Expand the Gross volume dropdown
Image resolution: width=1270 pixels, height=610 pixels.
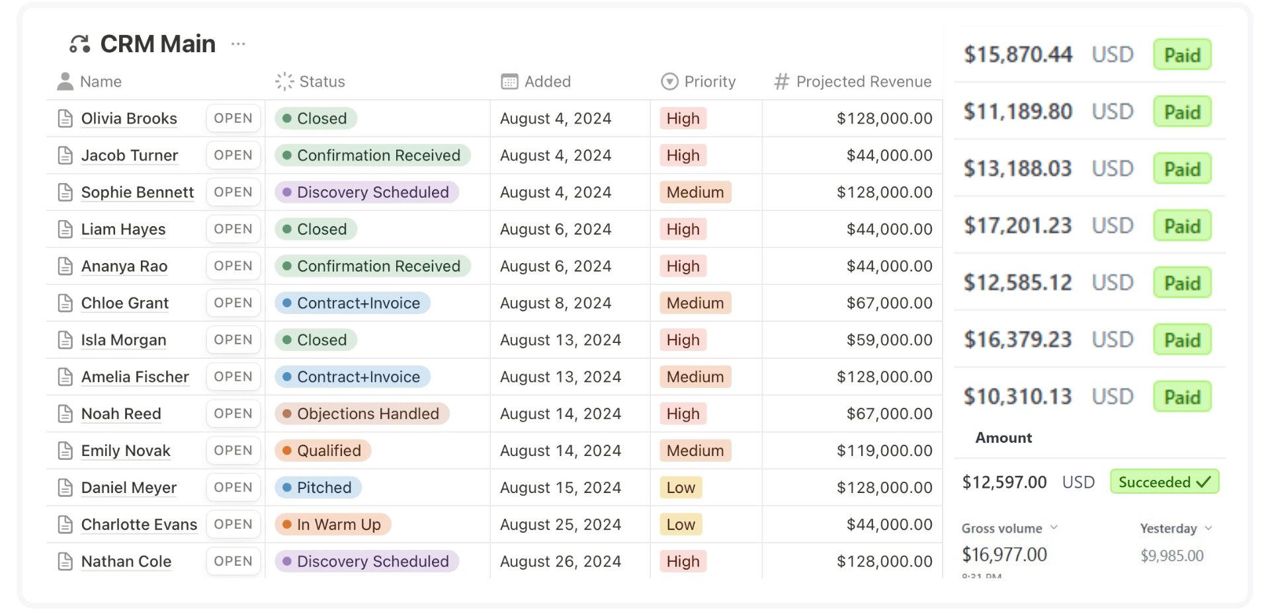click(1054, 527)
